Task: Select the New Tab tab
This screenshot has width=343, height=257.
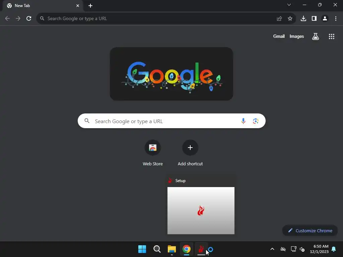Action: [43, 6]
